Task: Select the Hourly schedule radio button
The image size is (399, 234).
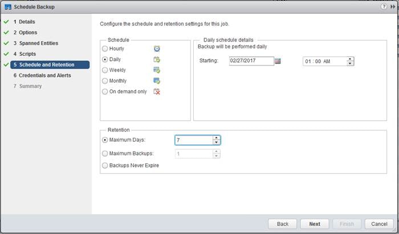Action: (x=104, y=48)
